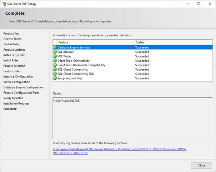Click the Ready to Install step
This screenshot has width=216, height=172.
click(x=13, y=98)
